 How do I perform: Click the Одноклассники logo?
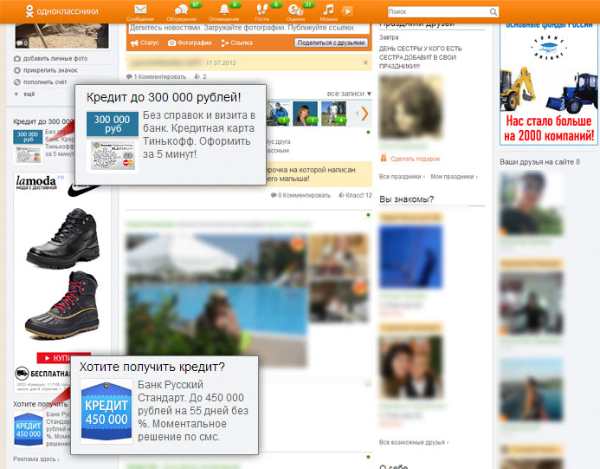[61, 11]
